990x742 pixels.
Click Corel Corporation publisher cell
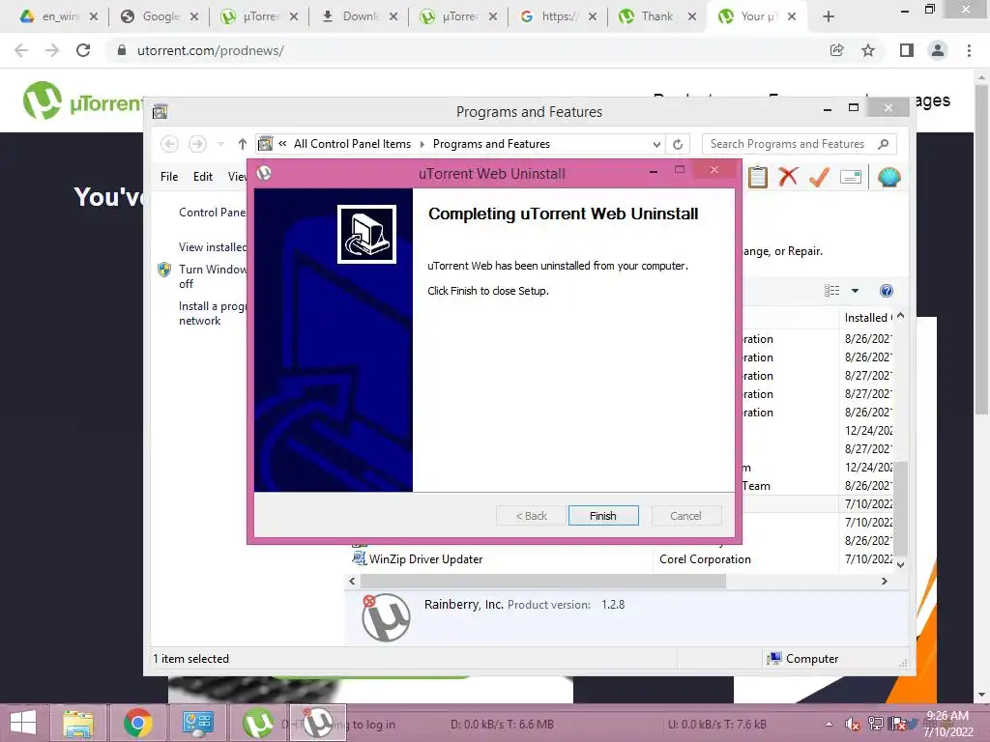pyautogui.click(x=705, y=559)
